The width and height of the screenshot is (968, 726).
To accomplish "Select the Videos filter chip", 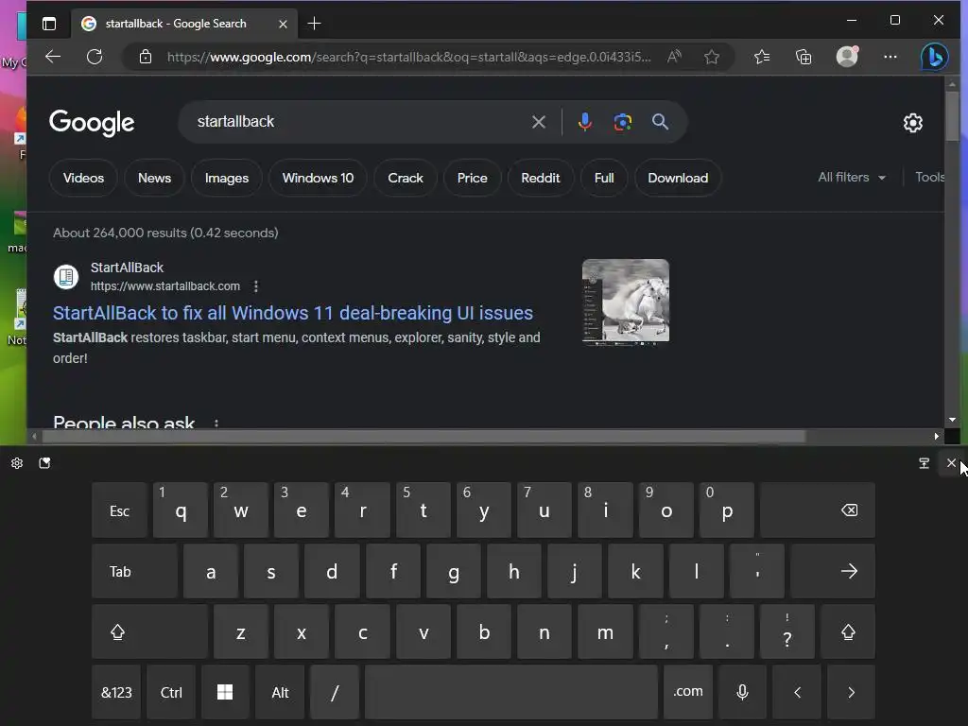I will point(83,178).
